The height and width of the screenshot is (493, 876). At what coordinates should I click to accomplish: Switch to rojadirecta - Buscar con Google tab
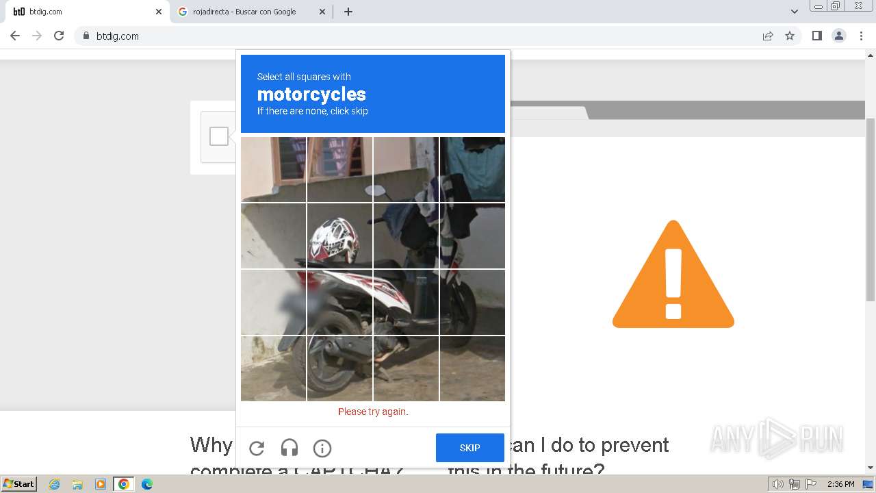click(251, 12)
